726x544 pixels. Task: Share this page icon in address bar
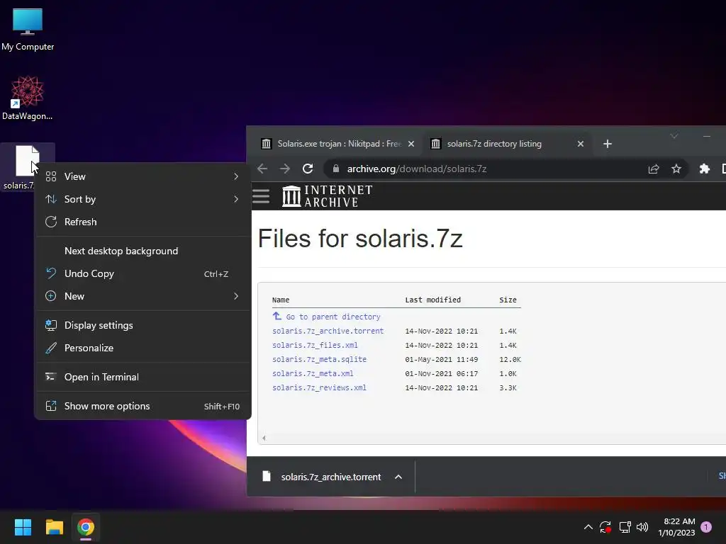point(653,169)
